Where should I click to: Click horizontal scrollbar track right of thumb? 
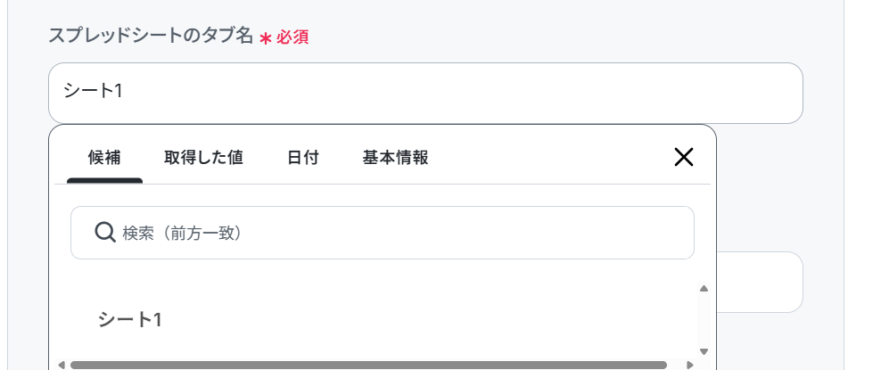(675, 365)
